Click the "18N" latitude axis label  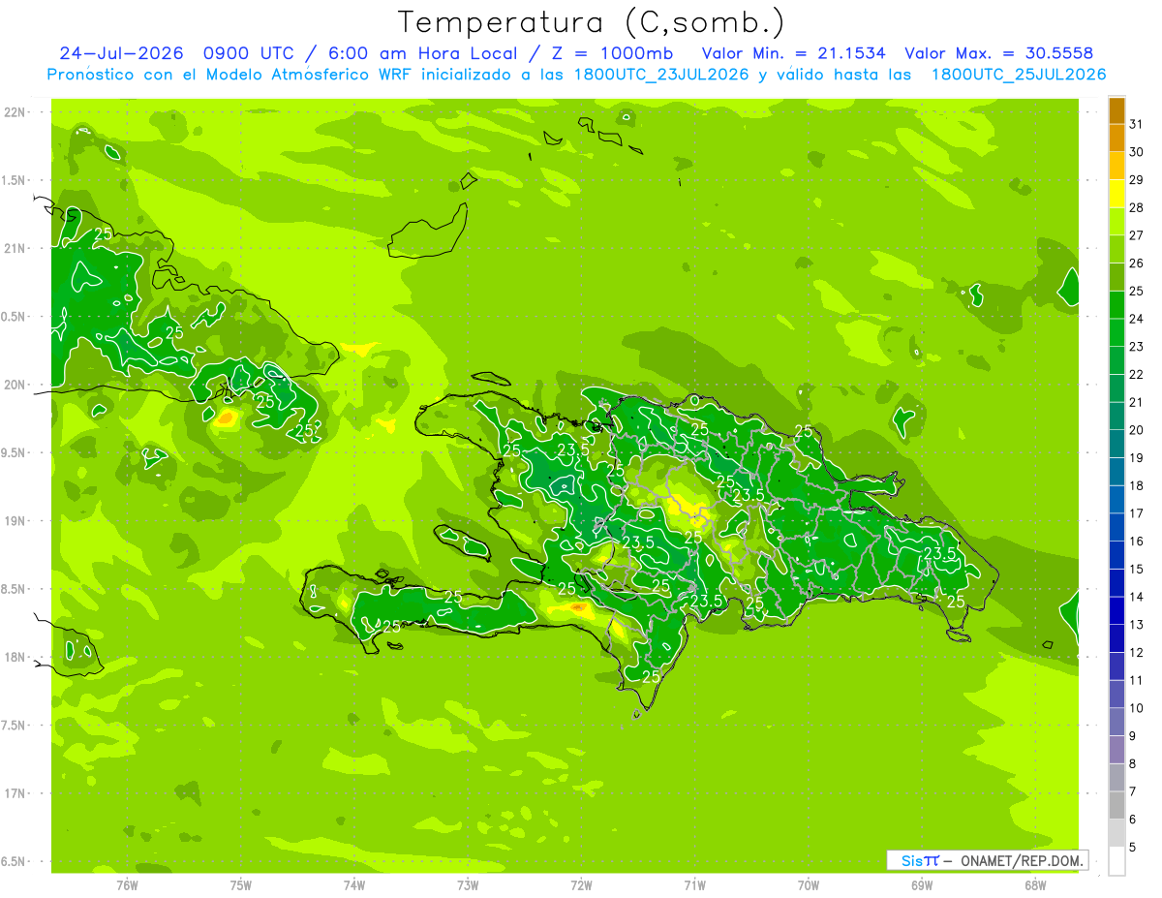click(15, 658)
